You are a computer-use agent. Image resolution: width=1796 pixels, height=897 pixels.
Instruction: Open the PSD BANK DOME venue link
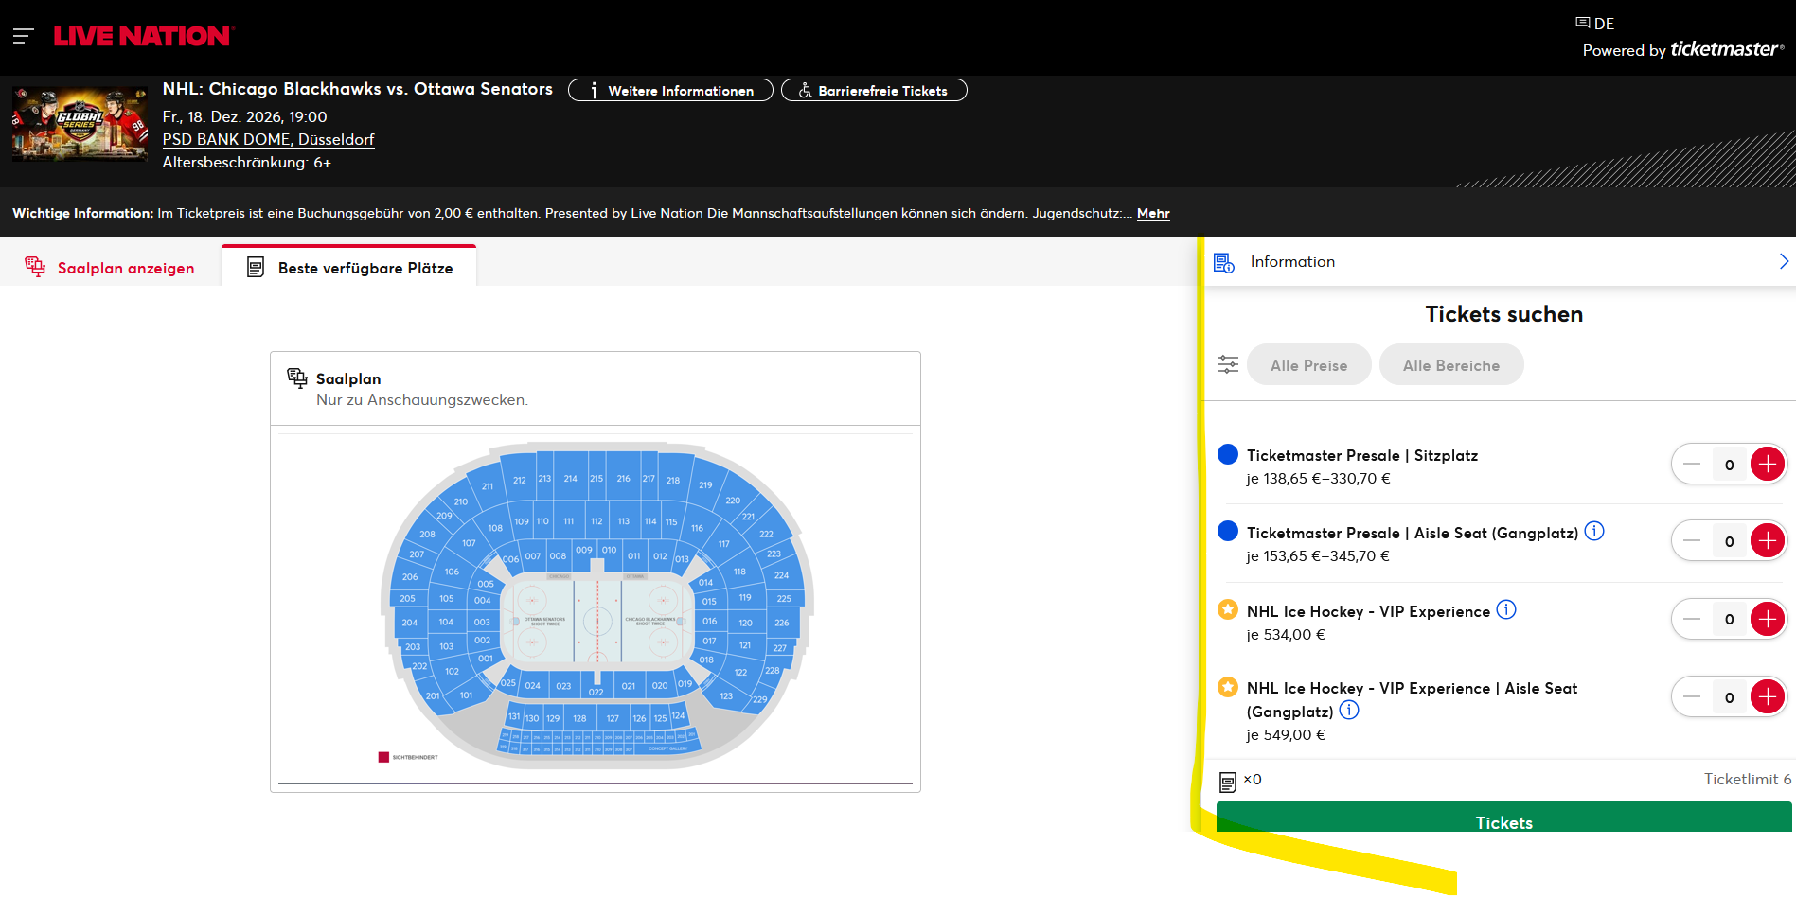pyautogui.click(x=268, y=139)
